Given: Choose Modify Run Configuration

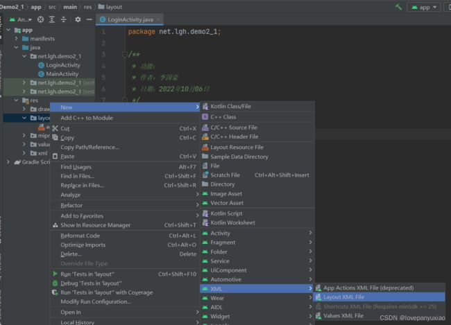Looking at the screenshot, I should [125, 301].
